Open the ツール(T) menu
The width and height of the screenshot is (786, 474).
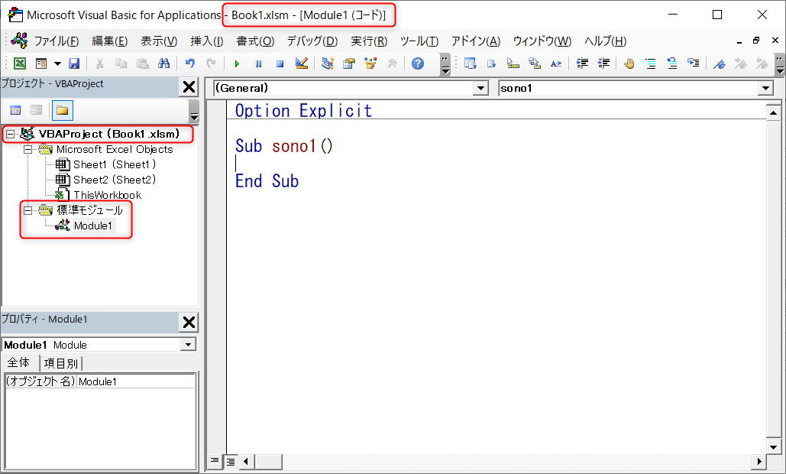(x=419, y=41)
